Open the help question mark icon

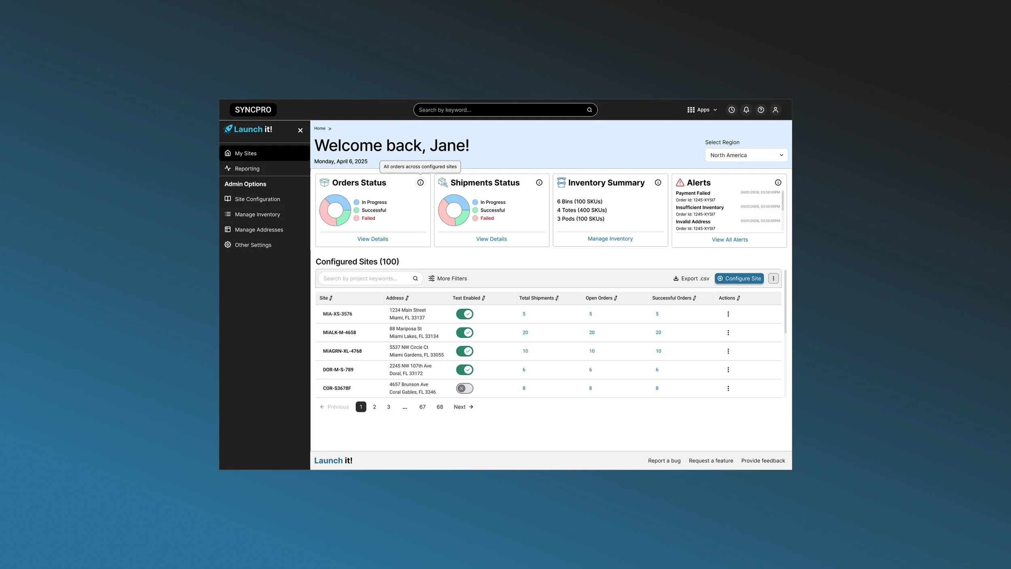tap(761, 110)
